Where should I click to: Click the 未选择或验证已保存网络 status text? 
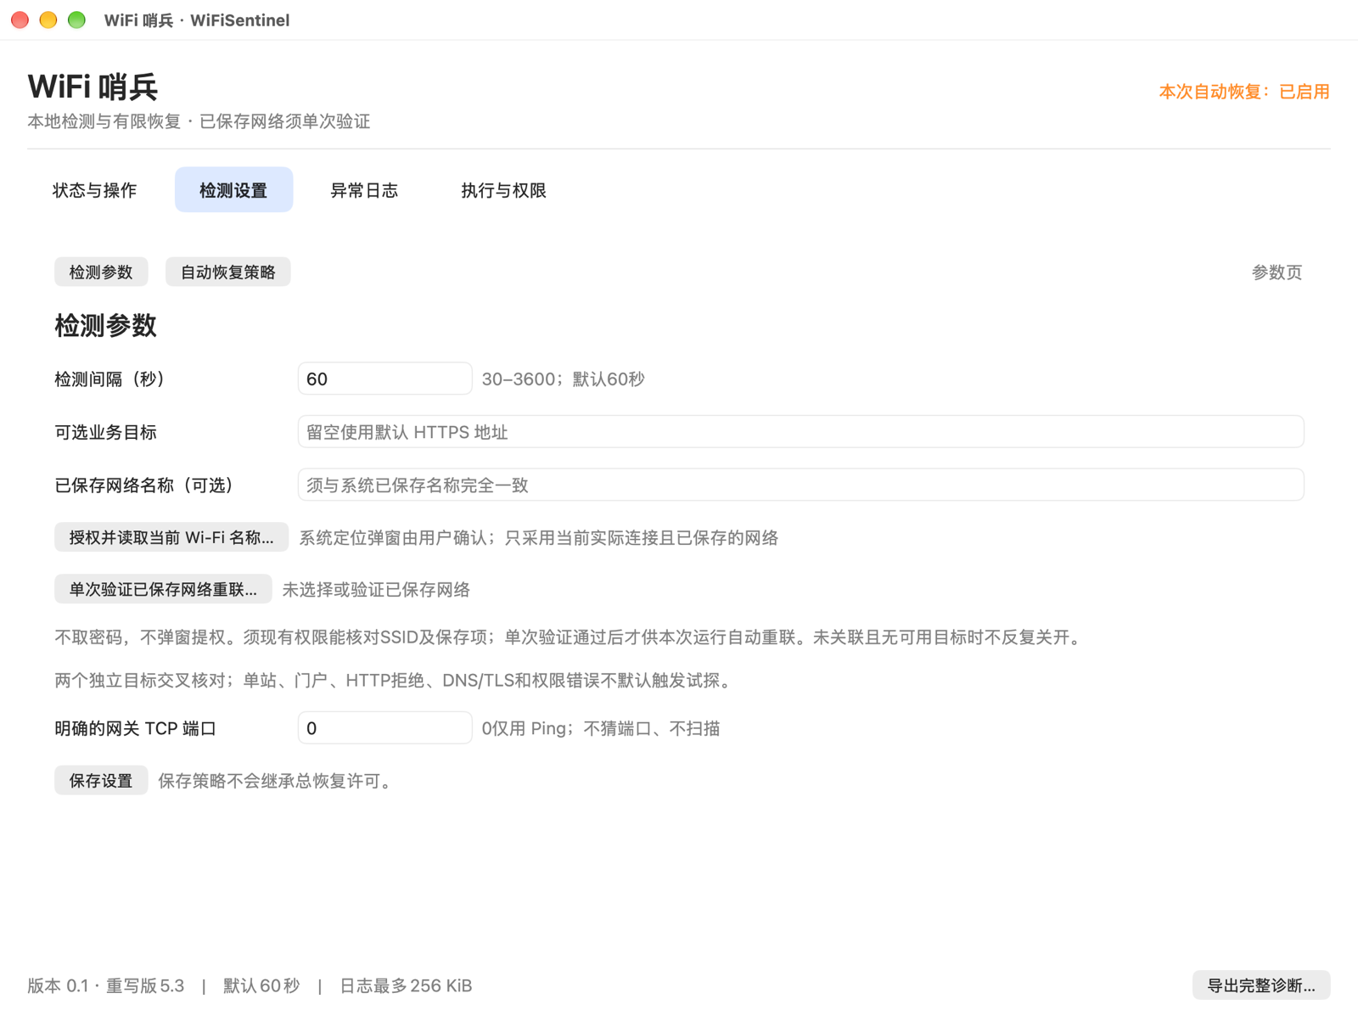pos(376,590)
